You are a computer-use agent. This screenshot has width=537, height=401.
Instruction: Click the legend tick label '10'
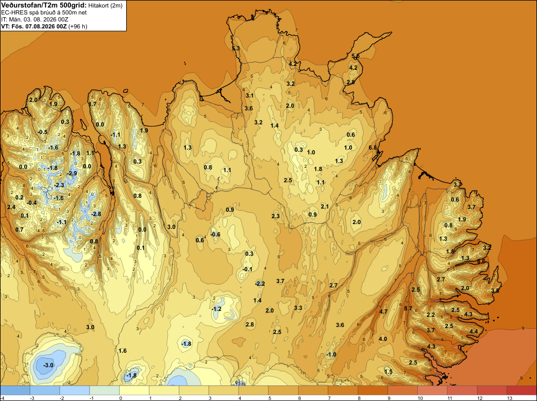(x=420, y=398)
